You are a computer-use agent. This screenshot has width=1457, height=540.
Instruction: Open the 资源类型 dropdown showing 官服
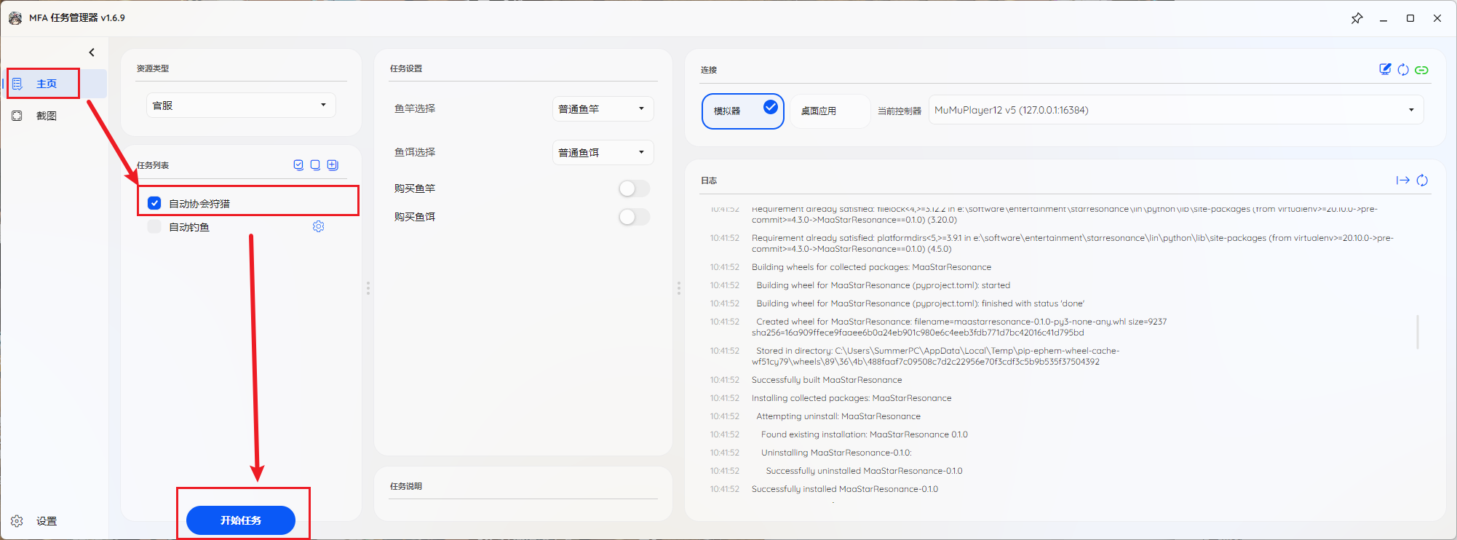point(241,106)
